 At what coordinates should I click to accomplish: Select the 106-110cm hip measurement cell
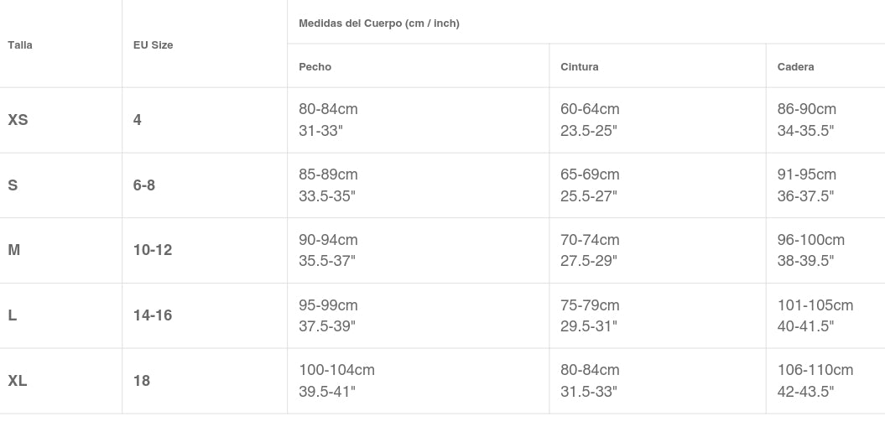tap(815, 371)
